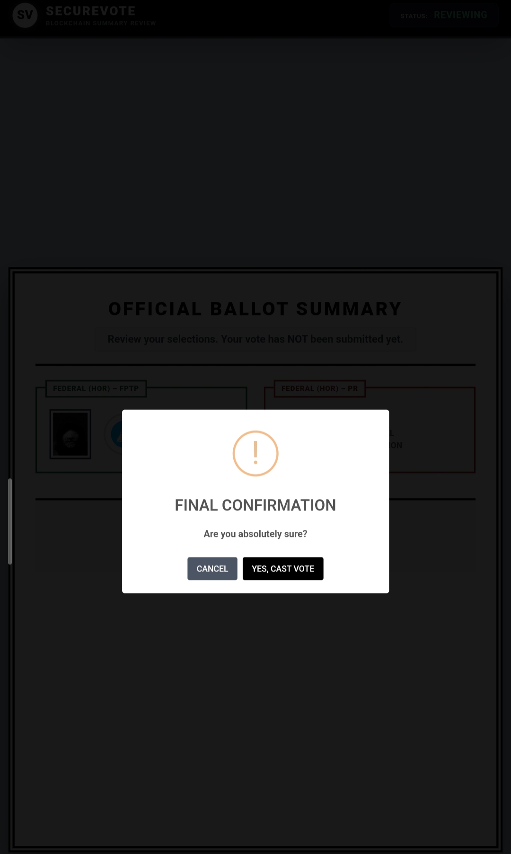The height and width of the screenshot is (854, 511).
Task: Select the FEDERAL (HOR) – PR label
Action: (x=320, y=388)
